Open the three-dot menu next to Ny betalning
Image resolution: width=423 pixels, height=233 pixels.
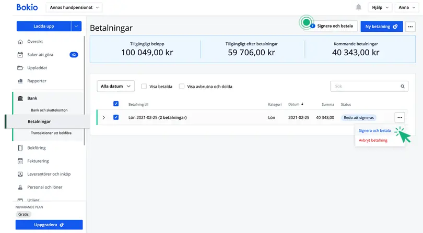[x=410, y=27]
